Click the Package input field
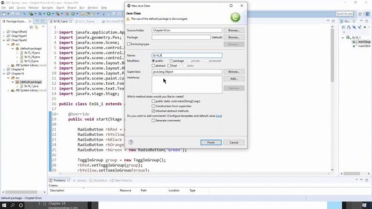Viewport: 372px width, 209px height. (181, 37)
